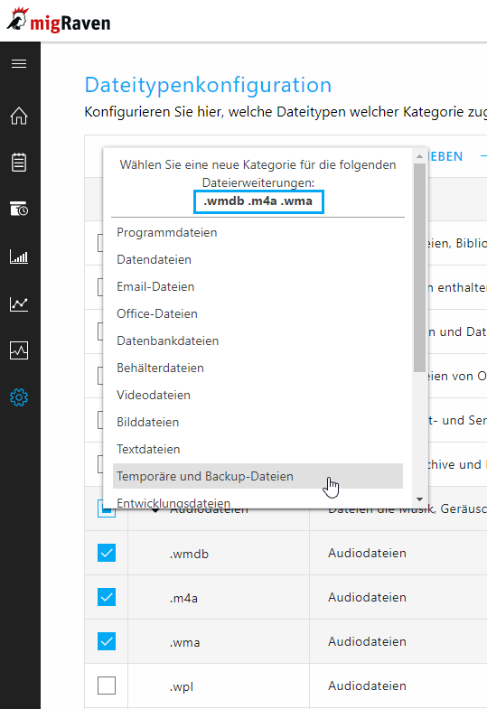Open the activity monitor graph icon
Viewport: 487px width, 709px height.
pos(19,350)
